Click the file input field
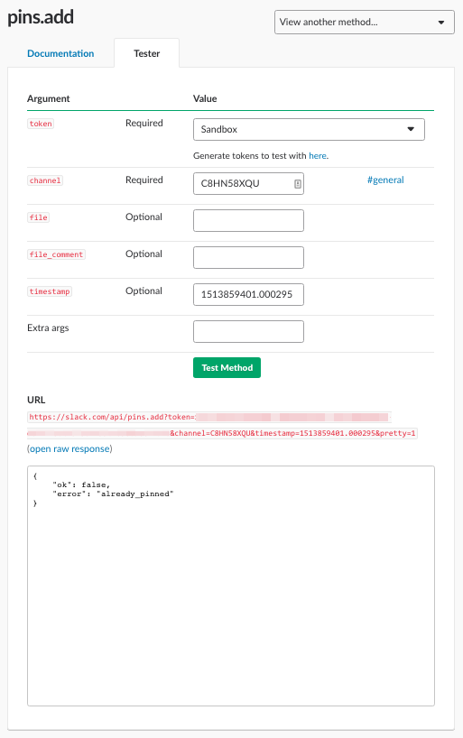The height and width of the screenshot is (738, 463). click(248, 220)
